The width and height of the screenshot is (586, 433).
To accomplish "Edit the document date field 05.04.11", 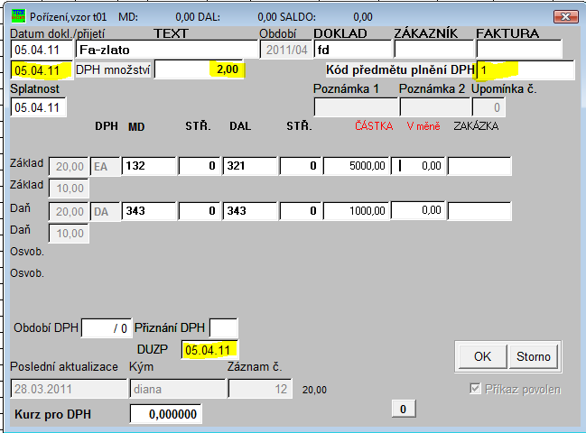I will click(x=42, y=50).
